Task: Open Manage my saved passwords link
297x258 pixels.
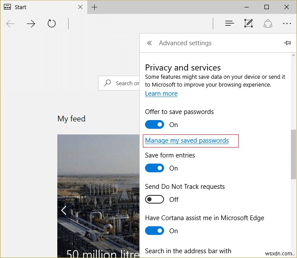Action: (187, 141)
